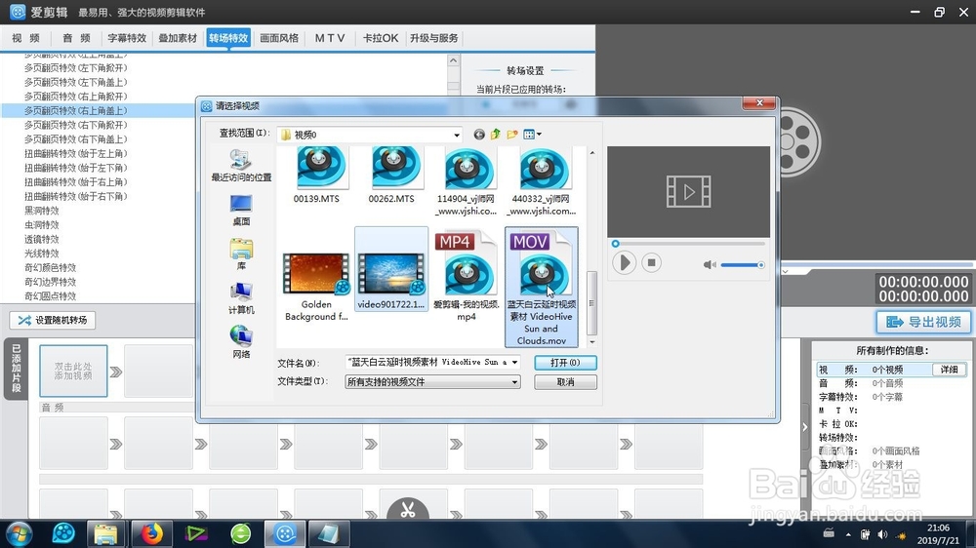Click the 打开 open button

[565, 363]
